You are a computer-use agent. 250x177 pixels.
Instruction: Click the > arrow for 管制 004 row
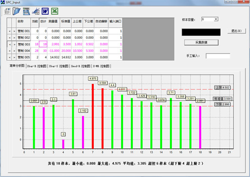[x=14, y=51]
